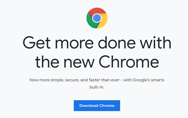Click the word "with" in the headline
This screenshot has height=118, width=188.
(156, 43)
